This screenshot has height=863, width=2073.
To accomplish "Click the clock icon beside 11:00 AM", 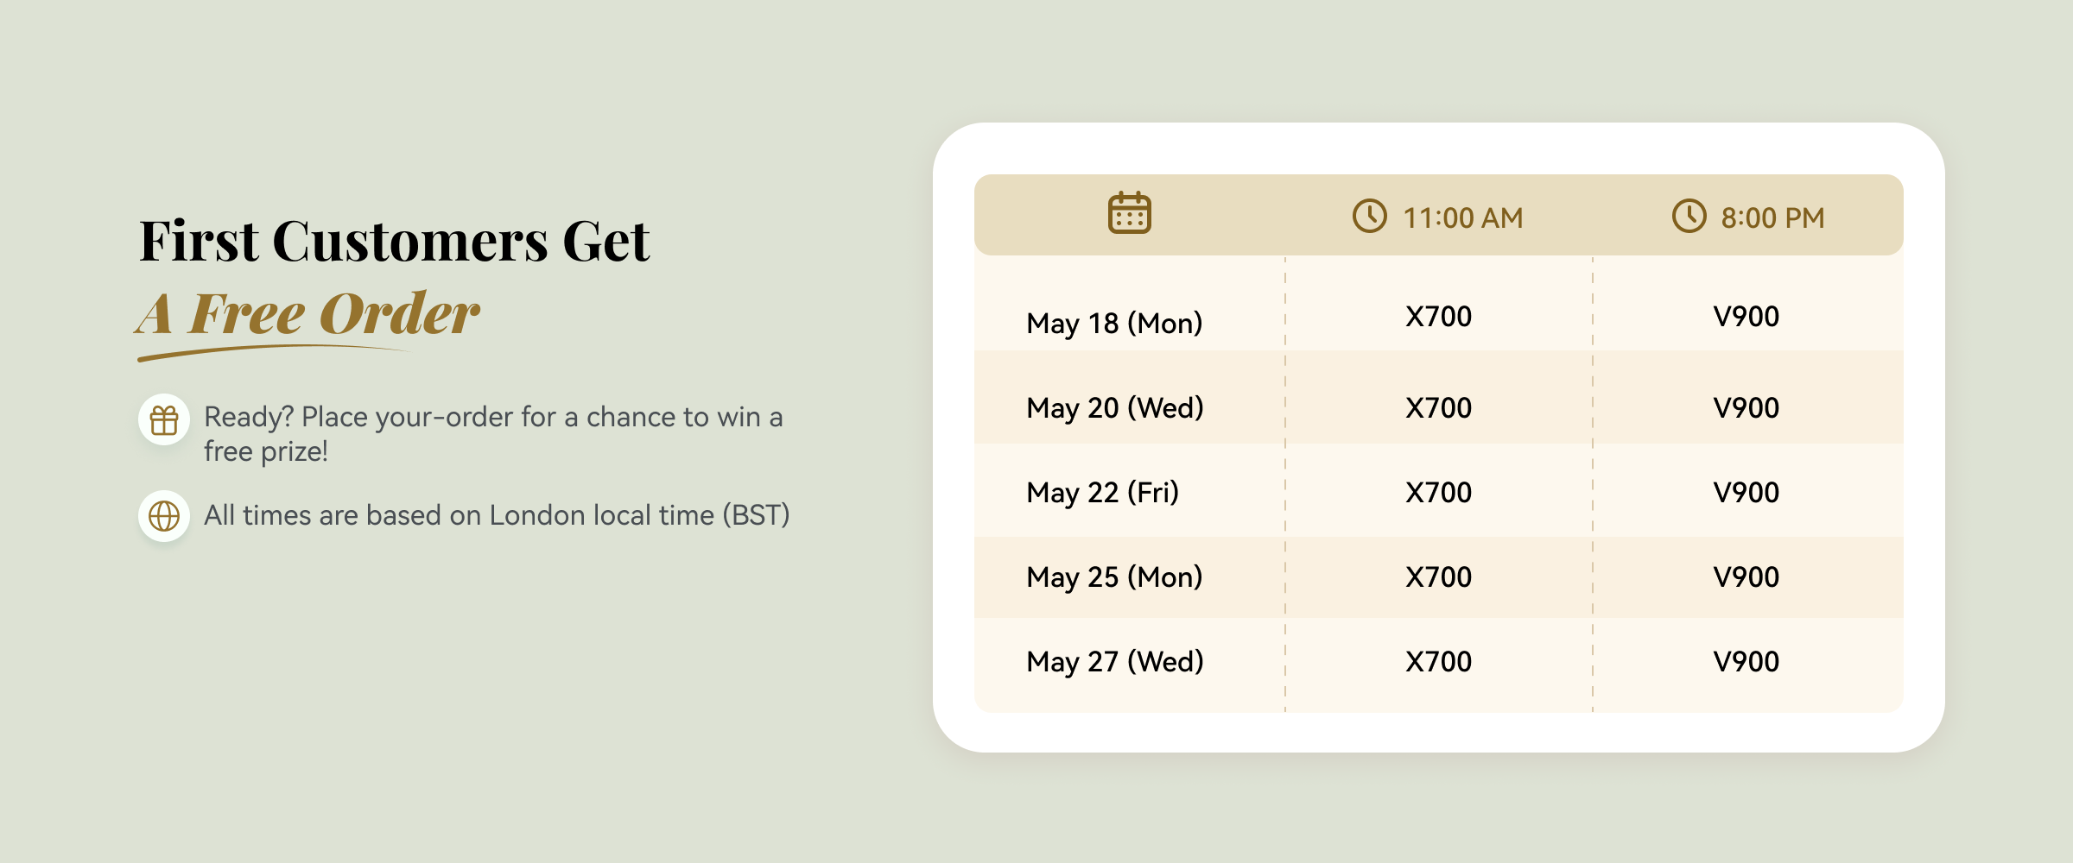I will tap(1369, 216).
